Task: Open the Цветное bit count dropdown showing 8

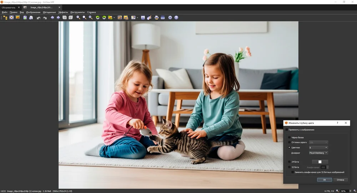Action: [318, 147]
